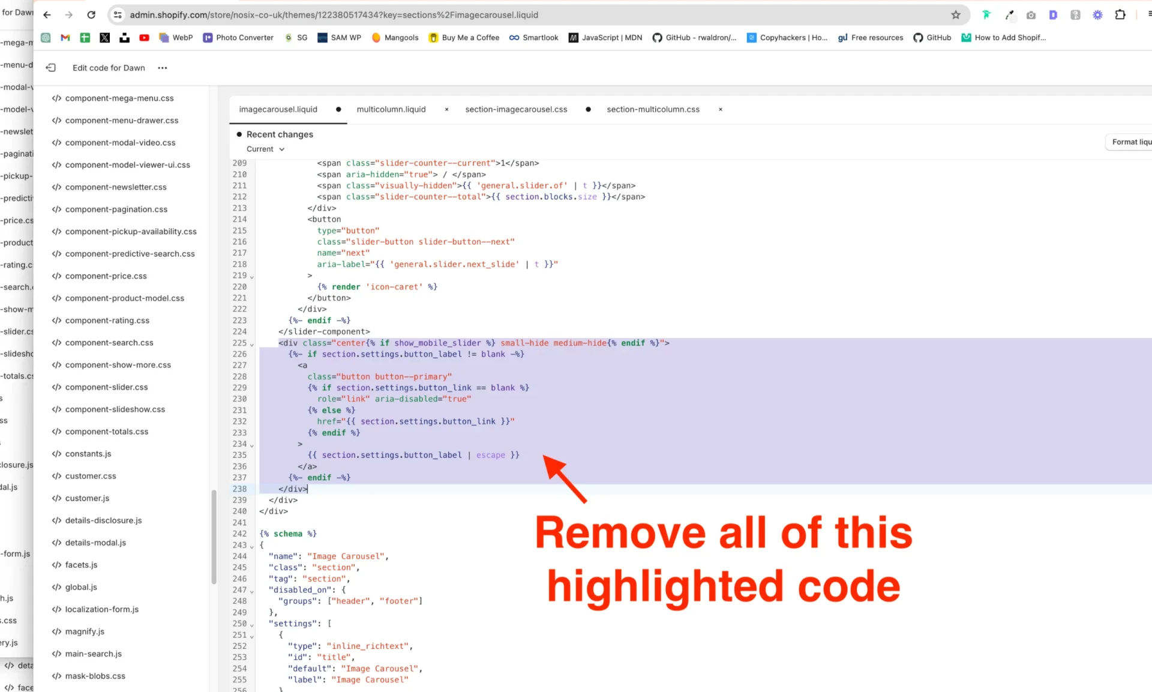Open the Current version dropdown
The width and height of the screenshot is (1152, 692).
tap(265, 149)
